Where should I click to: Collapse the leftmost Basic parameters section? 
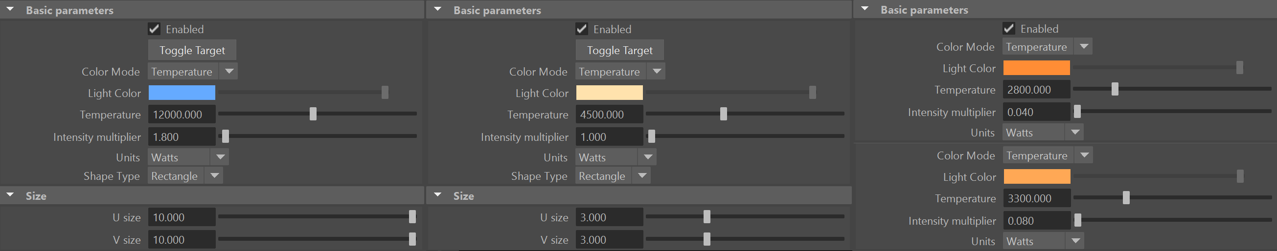pos(10,10)
